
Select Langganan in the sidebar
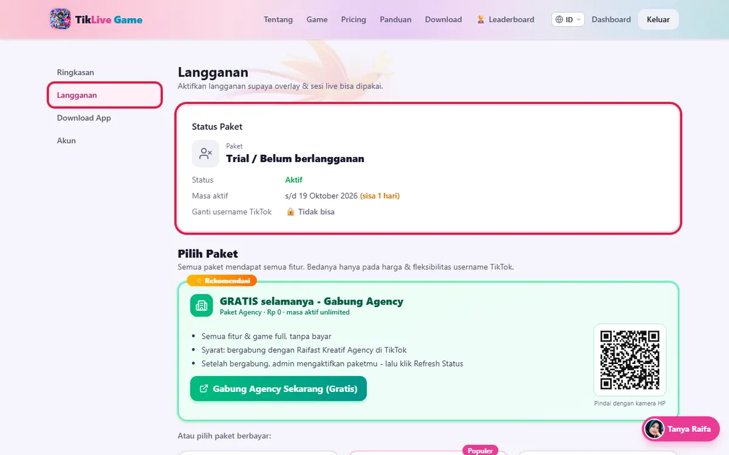[104, 95]
